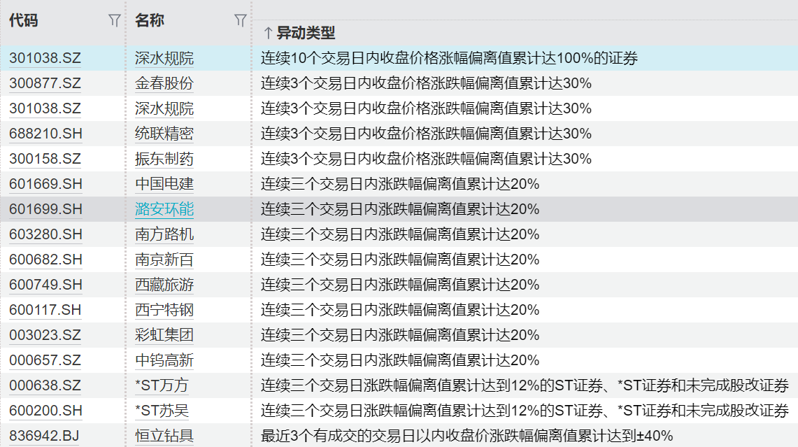This screenshot has height=447, width=798.
Task: Open stock link 南方路机
Action: click(164, 234)
